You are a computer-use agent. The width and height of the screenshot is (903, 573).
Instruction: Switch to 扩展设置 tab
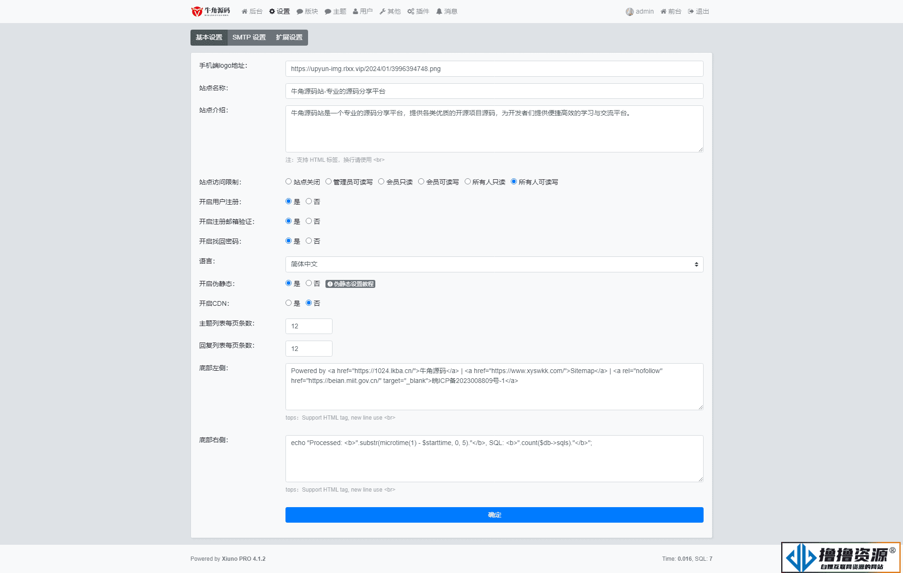289,38
